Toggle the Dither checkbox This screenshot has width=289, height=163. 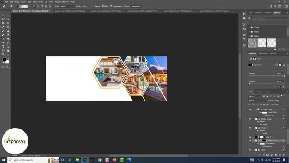pos(103,6)
